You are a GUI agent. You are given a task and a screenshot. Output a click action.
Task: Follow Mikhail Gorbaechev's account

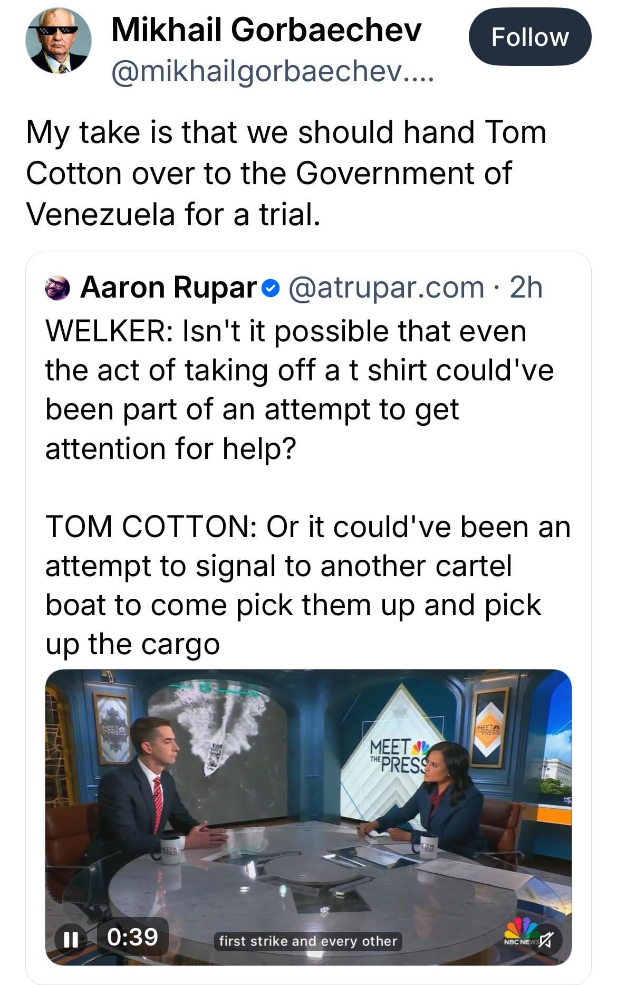point(529,37)
